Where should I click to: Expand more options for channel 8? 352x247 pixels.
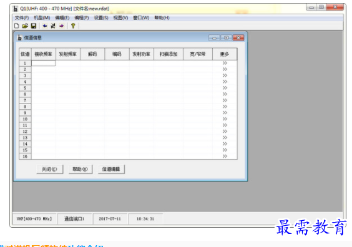pyautogui.click(x=225, y=107)
